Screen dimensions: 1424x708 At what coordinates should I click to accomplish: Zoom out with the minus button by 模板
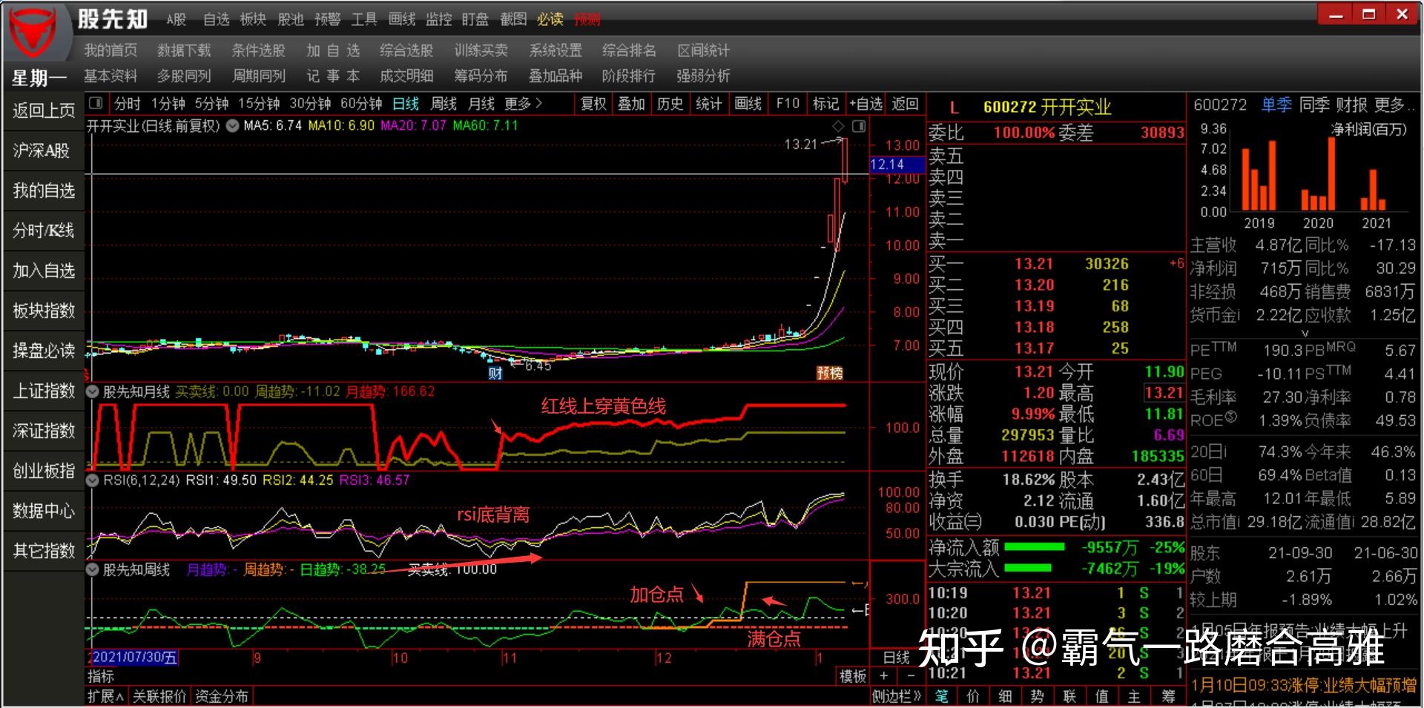click(912, 676)
